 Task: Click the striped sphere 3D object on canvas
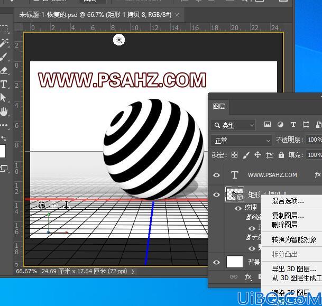click(154, 150)
